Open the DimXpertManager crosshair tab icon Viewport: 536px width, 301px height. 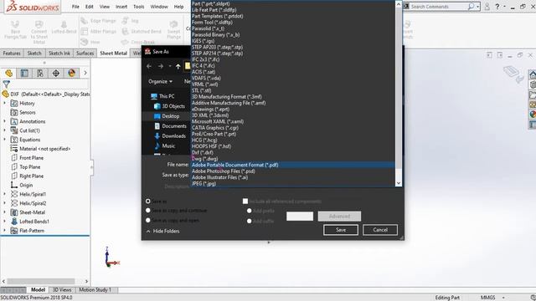(x=56, y=73)
